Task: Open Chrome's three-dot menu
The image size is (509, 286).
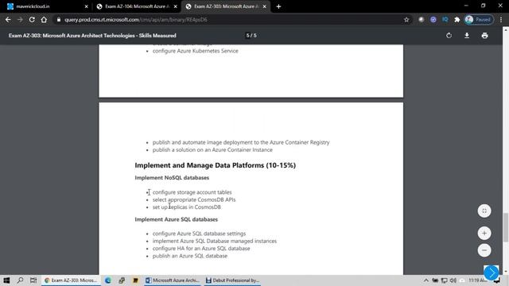Action: 501,19
